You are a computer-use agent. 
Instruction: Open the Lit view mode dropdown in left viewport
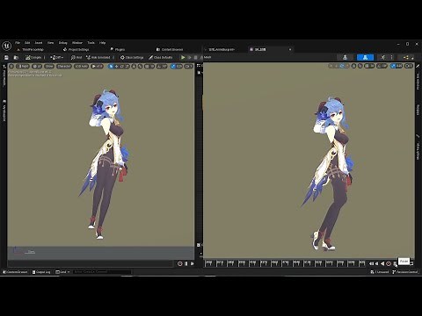pyautogui.click(x=37, y=67)
